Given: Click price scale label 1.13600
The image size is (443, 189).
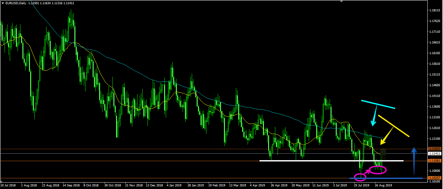Looking at the screenshot, I should 434,107.
